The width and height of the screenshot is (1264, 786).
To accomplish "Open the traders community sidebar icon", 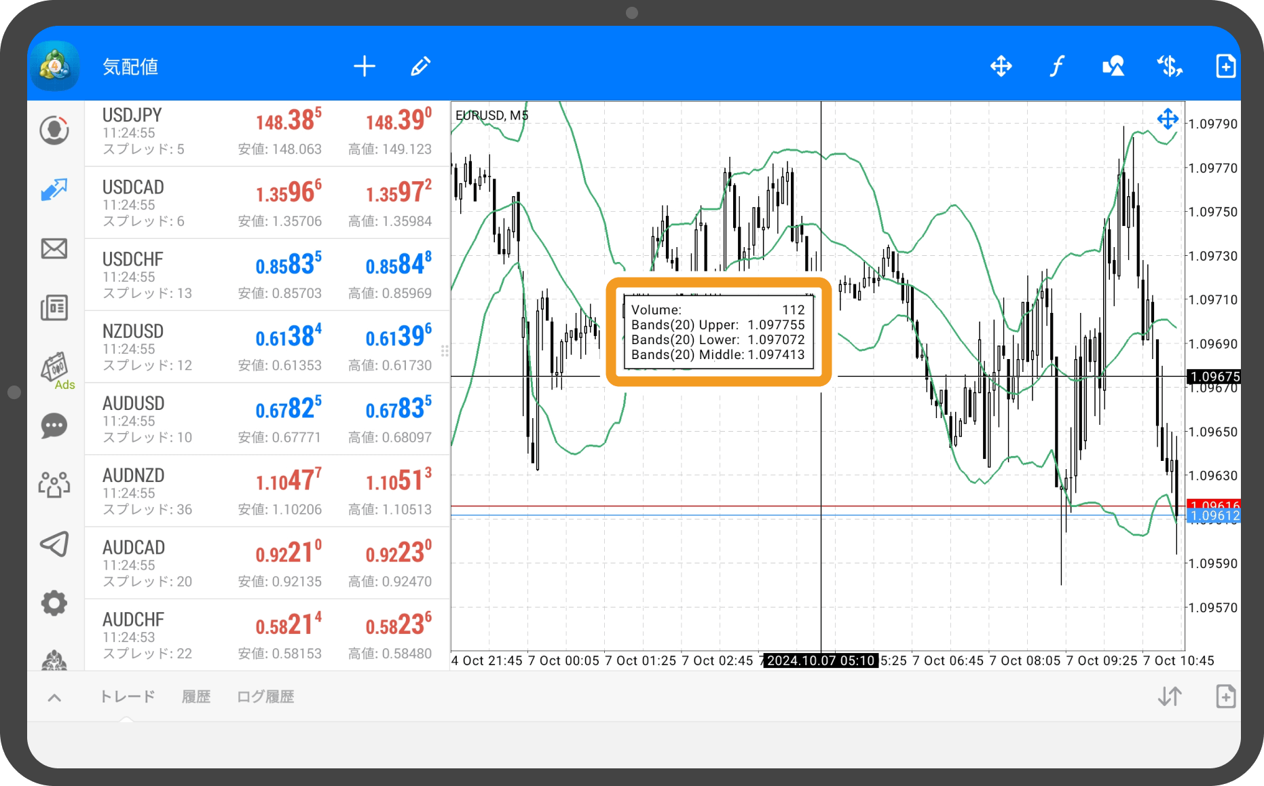I will [x=54, y=485].
